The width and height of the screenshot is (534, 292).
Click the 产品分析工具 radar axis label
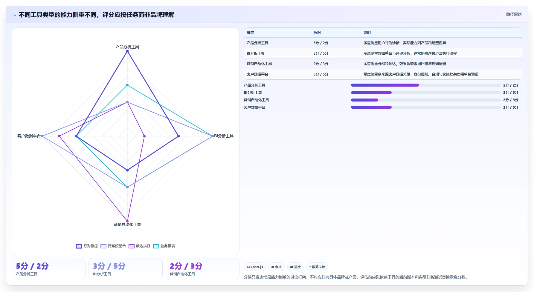coord(127,47)
